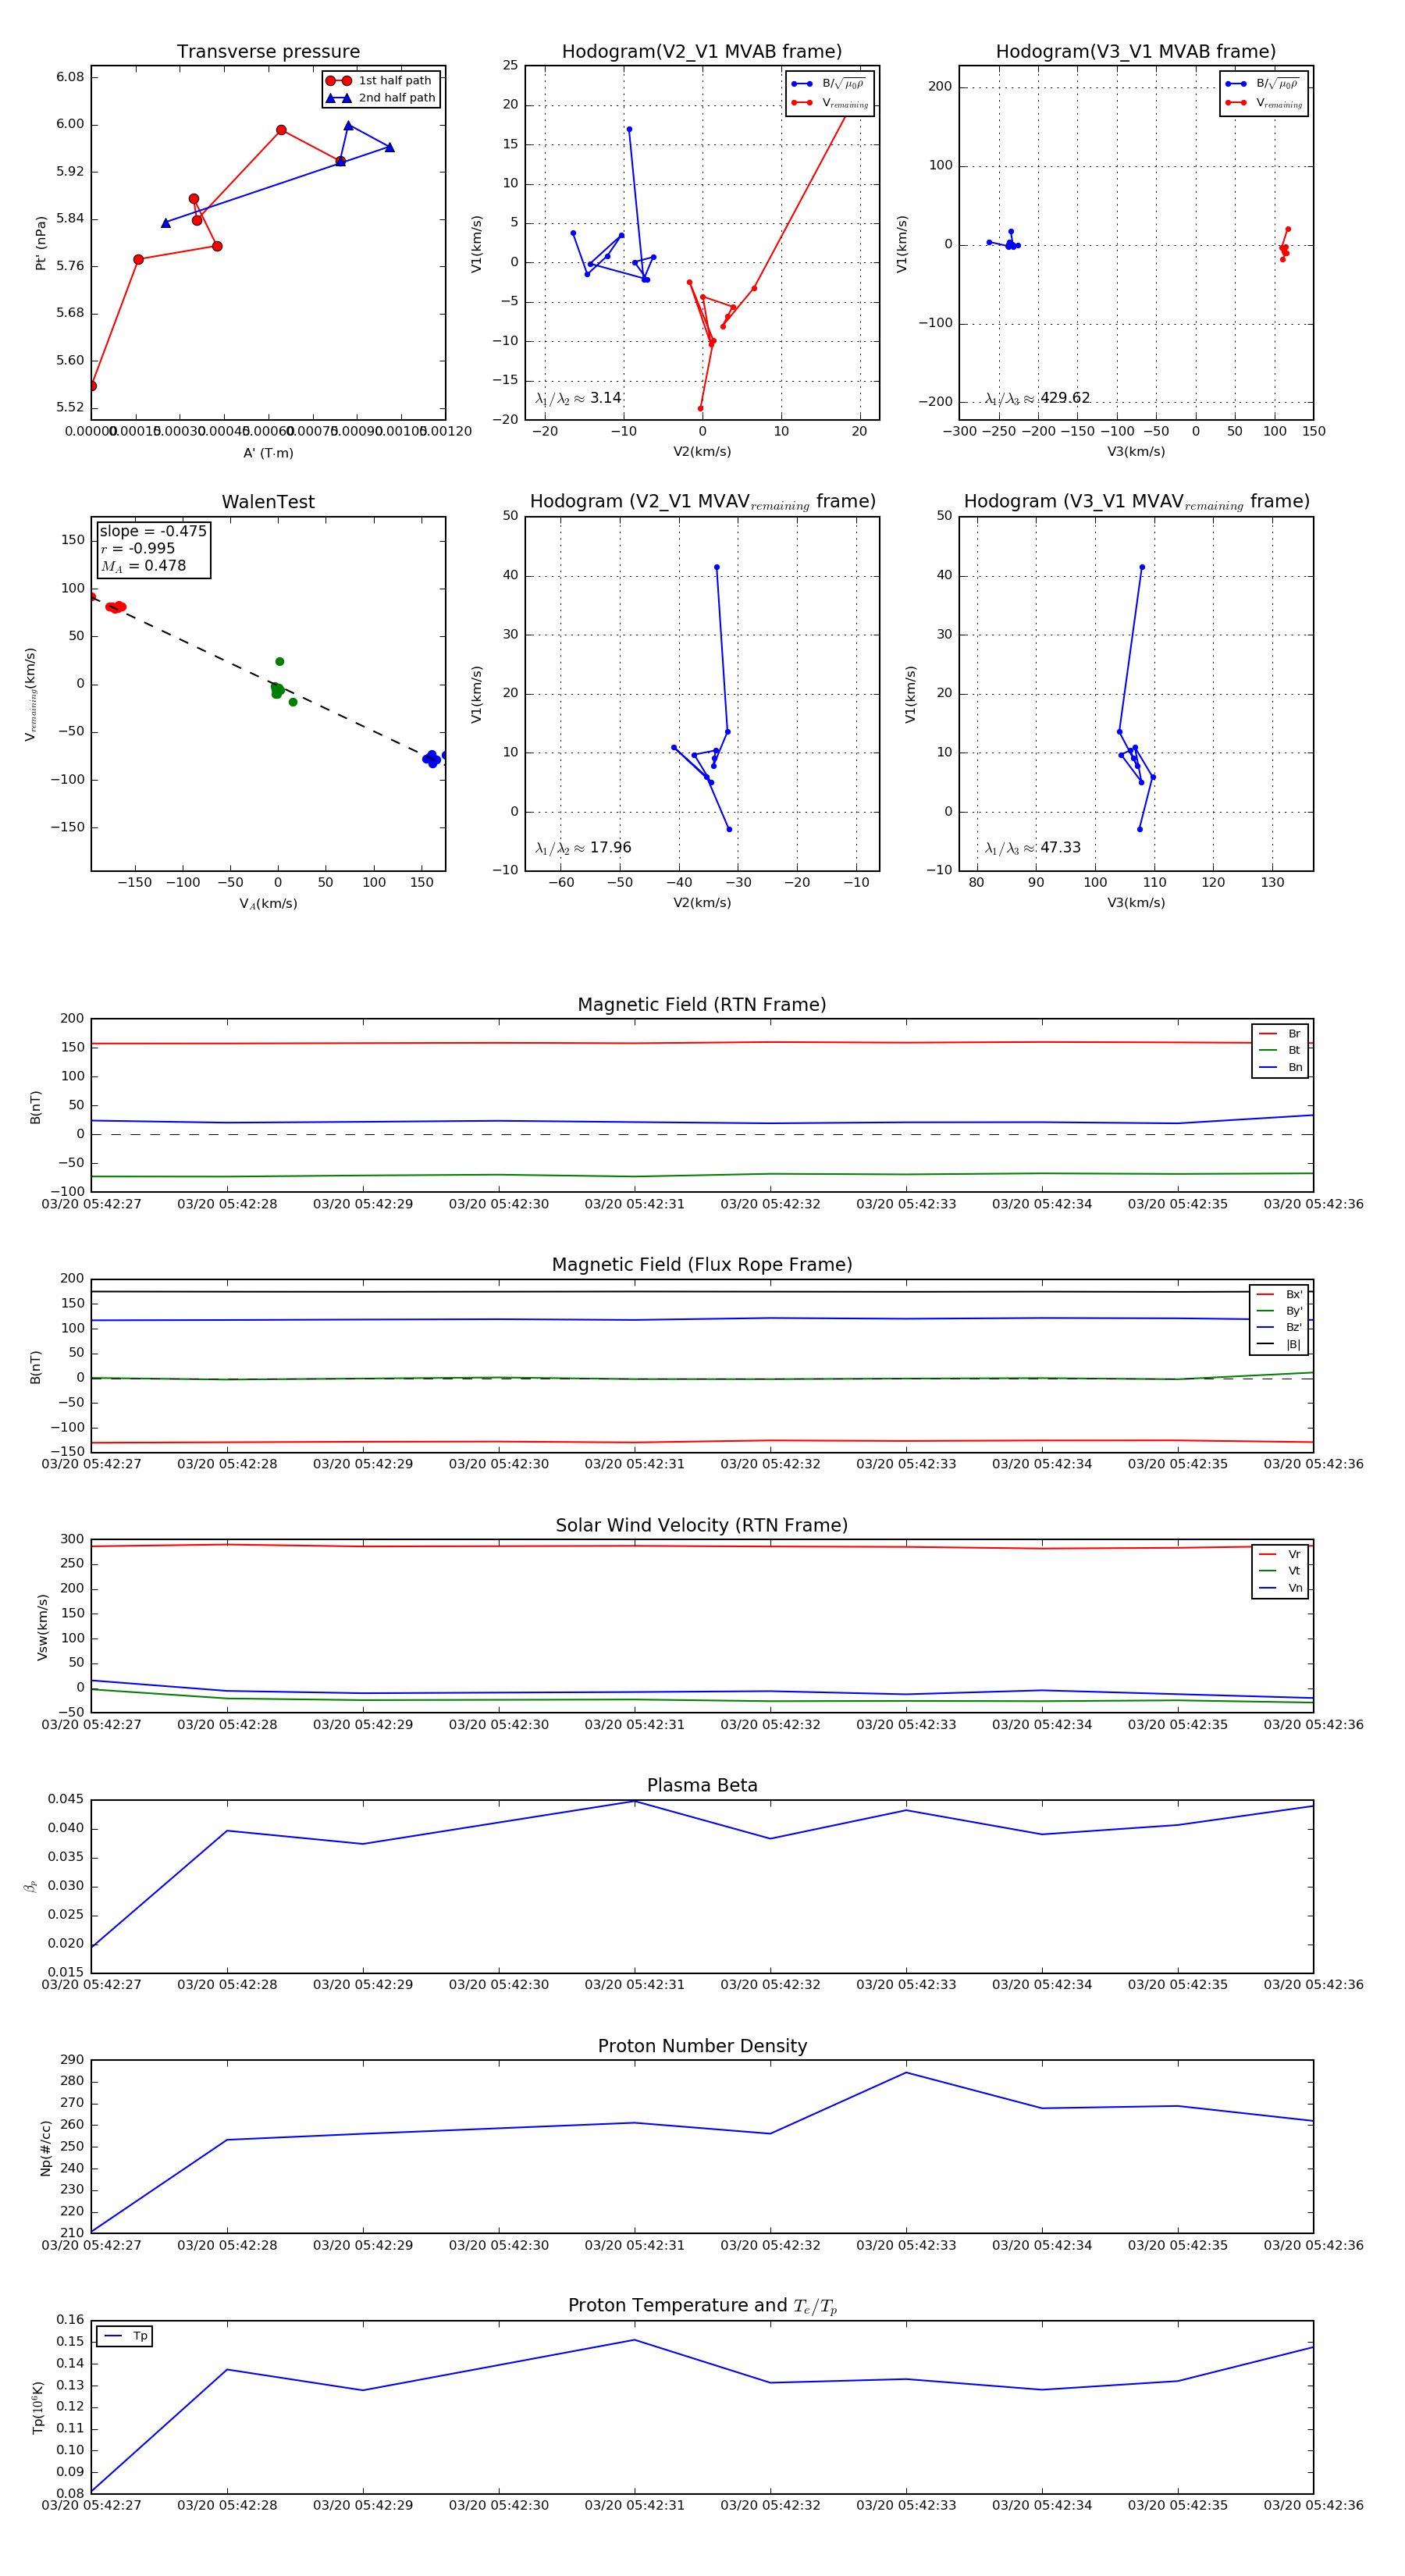Click the 'Hodogram(V3_V1 MVAB frame)' title

coord(1136,52)
